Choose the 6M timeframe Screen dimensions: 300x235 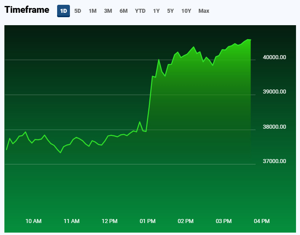[x=123, y=11]
